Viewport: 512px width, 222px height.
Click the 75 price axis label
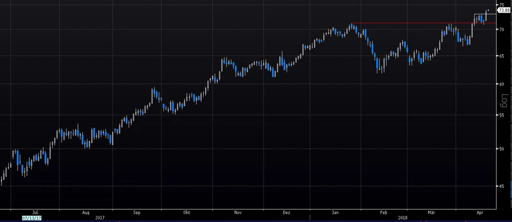pos(501,5)
